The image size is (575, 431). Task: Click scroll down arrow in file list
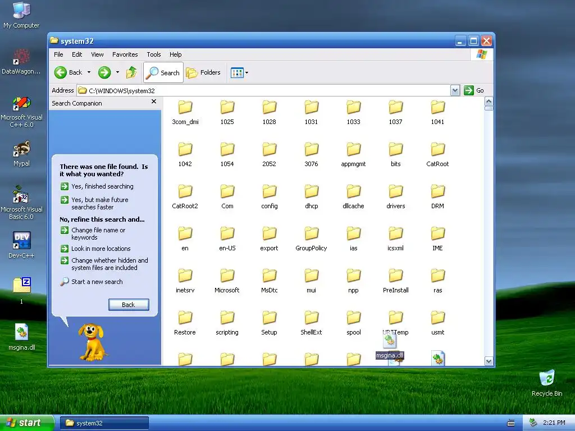(x=489, y=361)
